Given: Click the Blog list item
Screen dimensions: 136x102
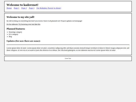Looking at the screenshot, I should click(x=10, y=37).
